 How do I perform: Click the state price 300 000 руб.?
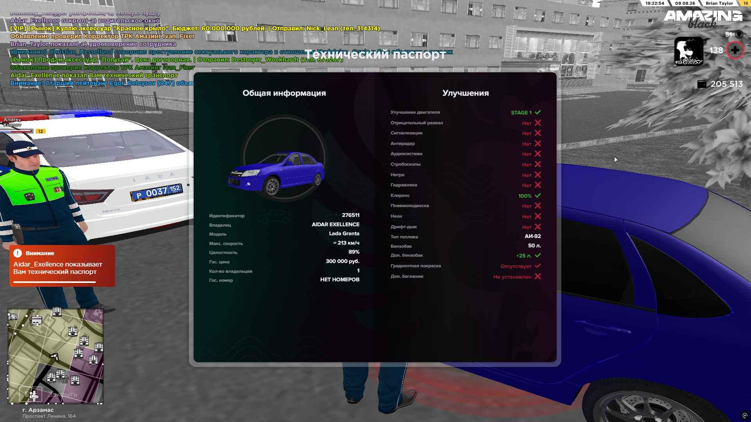[x=343, y=261]
